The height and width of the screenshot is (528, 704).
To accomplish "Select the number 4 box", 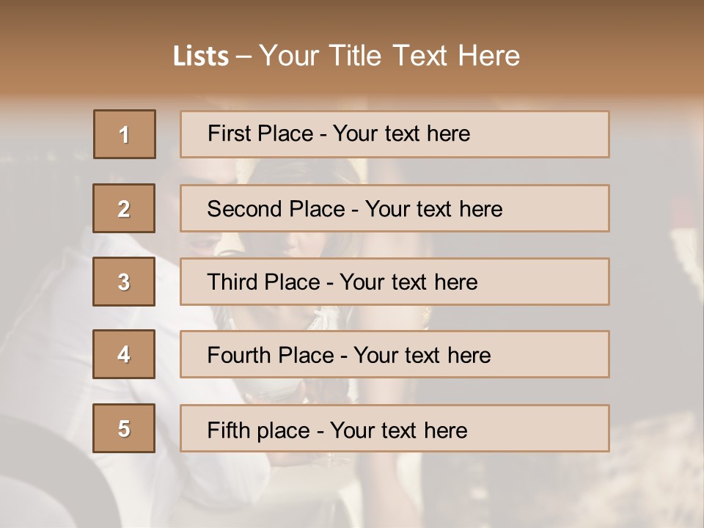I will tap(124, 354).
